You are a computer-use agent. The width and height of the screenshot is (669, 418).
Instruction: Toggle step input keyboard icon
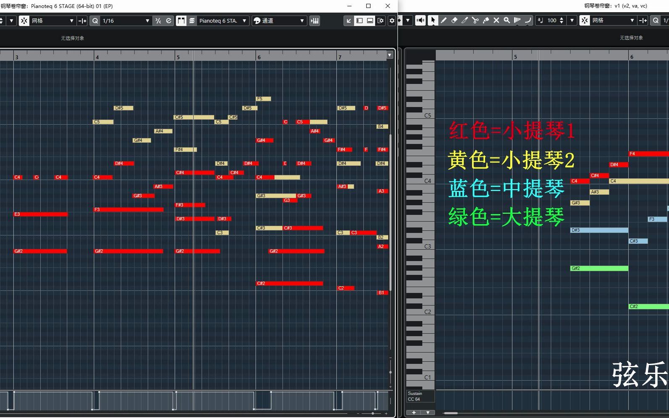[x=315, y=21]
